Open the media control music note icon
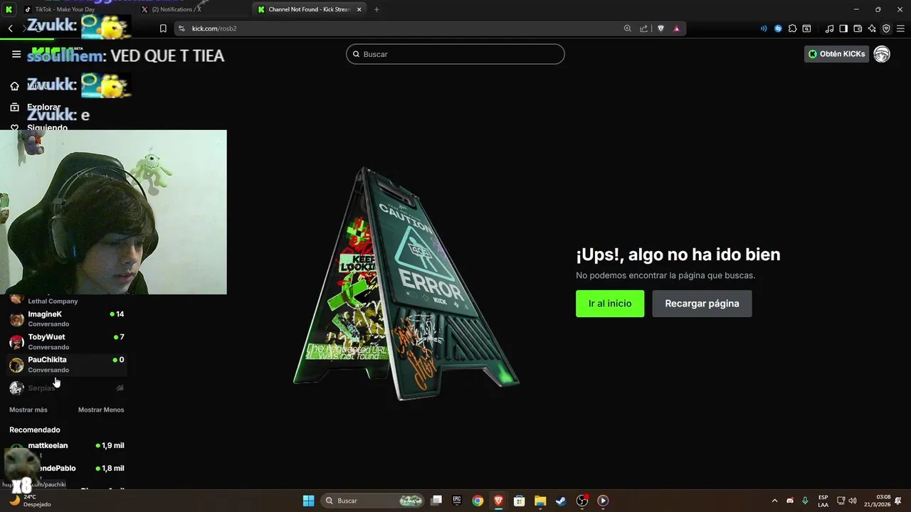This screenshot has width=911, height=512. coord(829,28)
